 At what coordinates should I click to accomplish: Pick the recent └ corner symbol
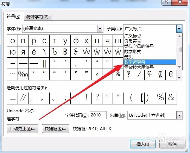12,98
